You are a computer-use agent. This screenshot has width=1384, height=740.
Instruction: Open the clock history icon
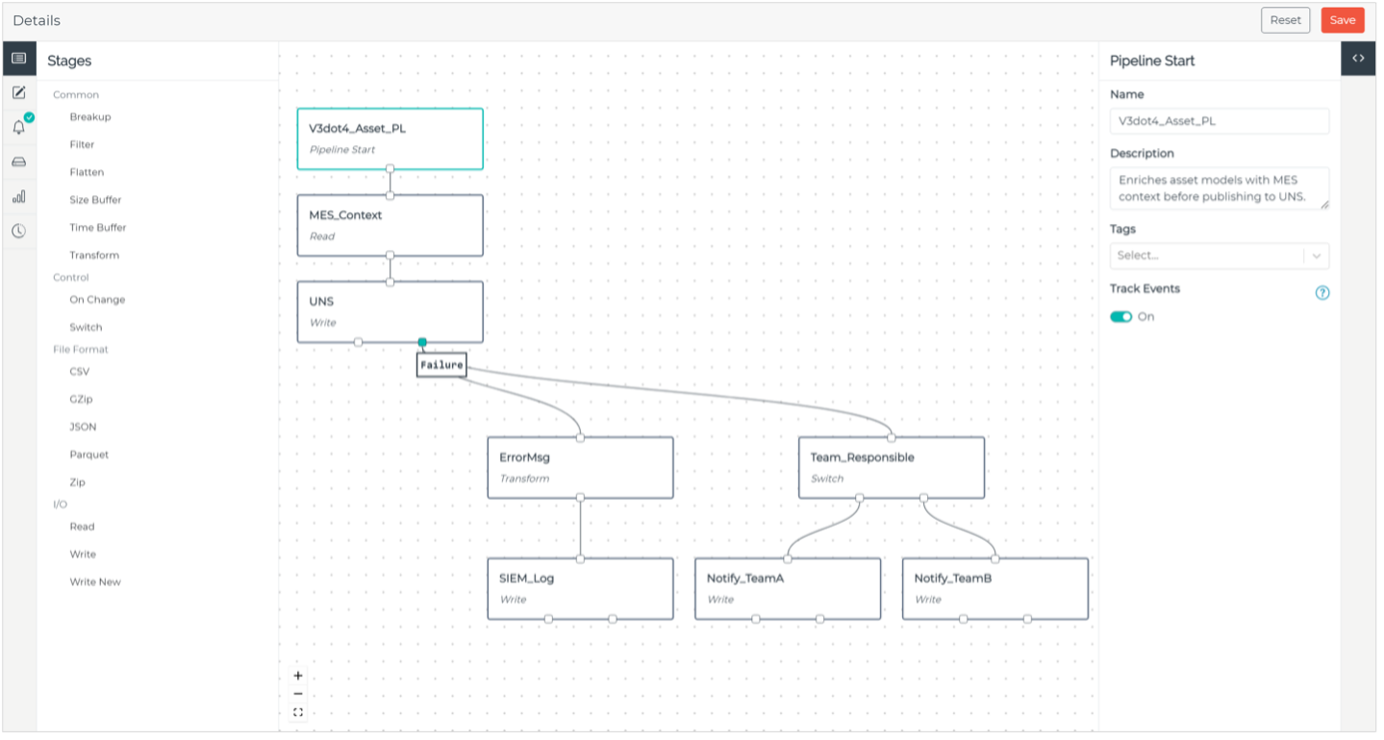(x=18, y=231)
